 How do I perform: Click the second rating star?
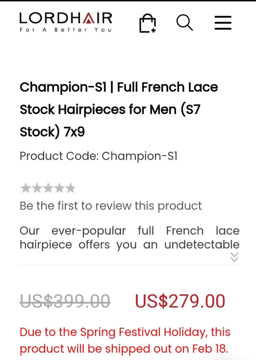pyautogui.click(x=37, y=188)
